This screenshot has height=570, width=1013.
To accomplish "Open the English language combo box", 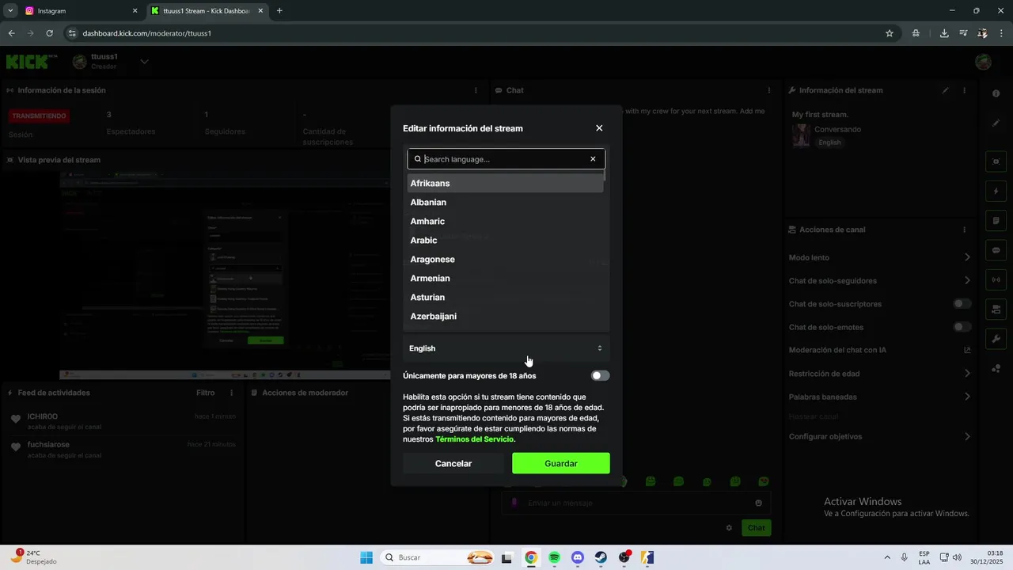I will [x=506, y=348].
